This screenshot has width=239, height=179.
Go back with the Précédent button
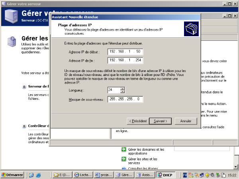137,121
